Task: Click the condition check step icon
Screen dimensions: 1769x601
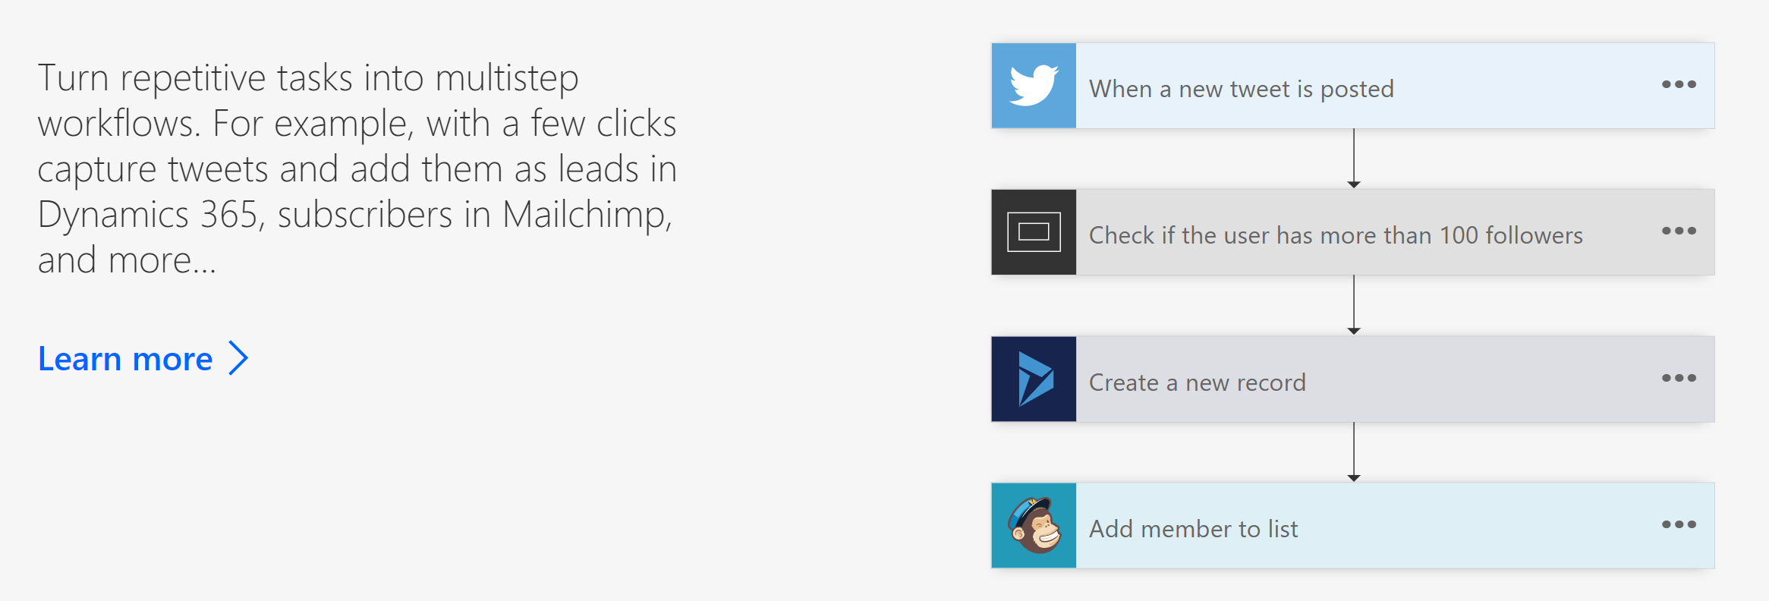Action: [x=1034, y=232]
